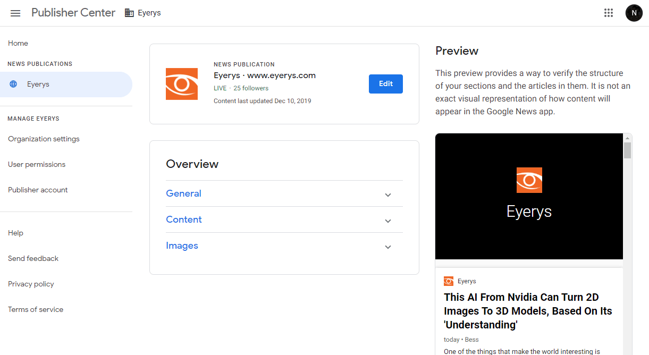Click the organization building icon
This screenshot has height=355, width=649.
(x=129, y=13)
